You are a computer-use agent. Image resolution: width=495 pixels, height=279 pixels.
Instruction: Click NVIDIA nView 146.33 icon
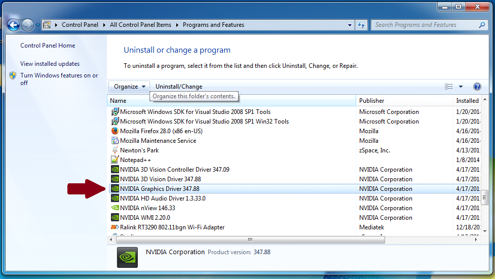tap(115, 208)
